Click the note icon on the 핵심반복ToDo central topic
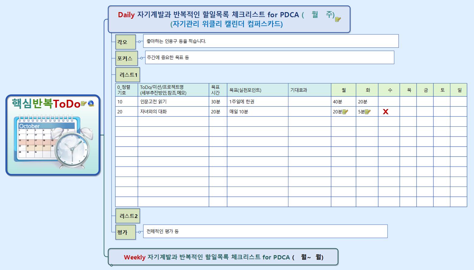474x270 pixels. [84, 104]
